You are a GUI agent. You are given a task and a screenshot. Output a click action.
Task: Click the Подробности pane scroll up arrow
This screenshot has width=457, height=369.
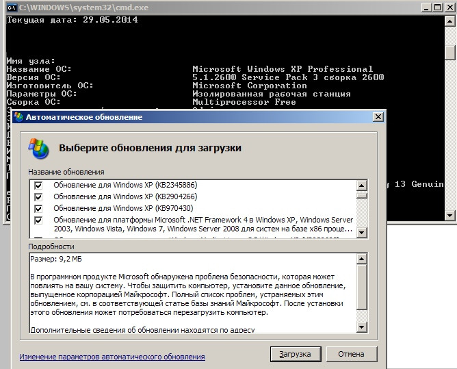pos(361,259)
